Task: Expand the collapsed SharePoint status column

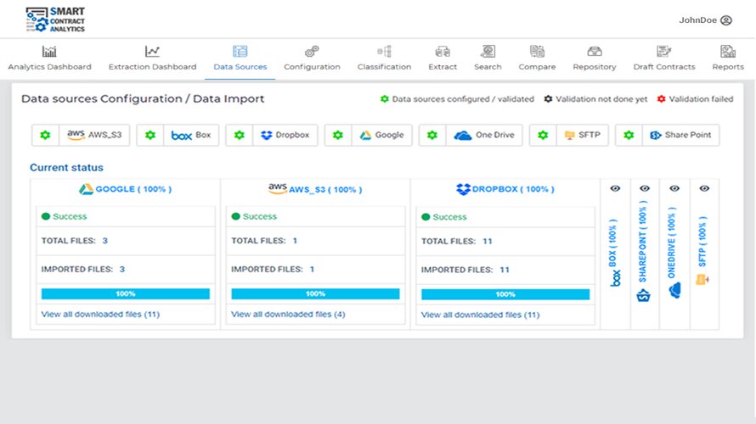Action: [644, 254]
